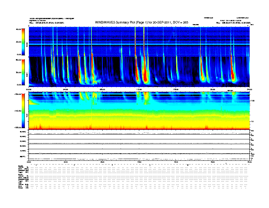The height and width of the screenshot is (208, 269).
Task: Click the TNR spectrogram panel
Action: (139, 111)
